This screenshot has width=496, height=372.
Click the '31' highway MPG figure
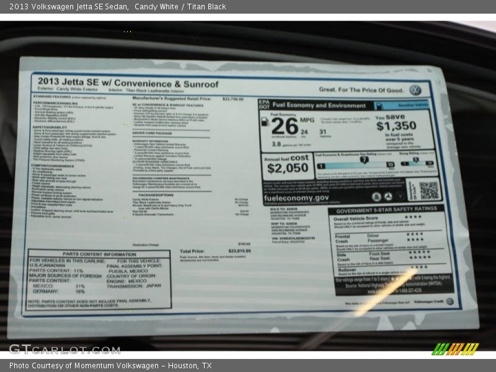tap(322, 131)
